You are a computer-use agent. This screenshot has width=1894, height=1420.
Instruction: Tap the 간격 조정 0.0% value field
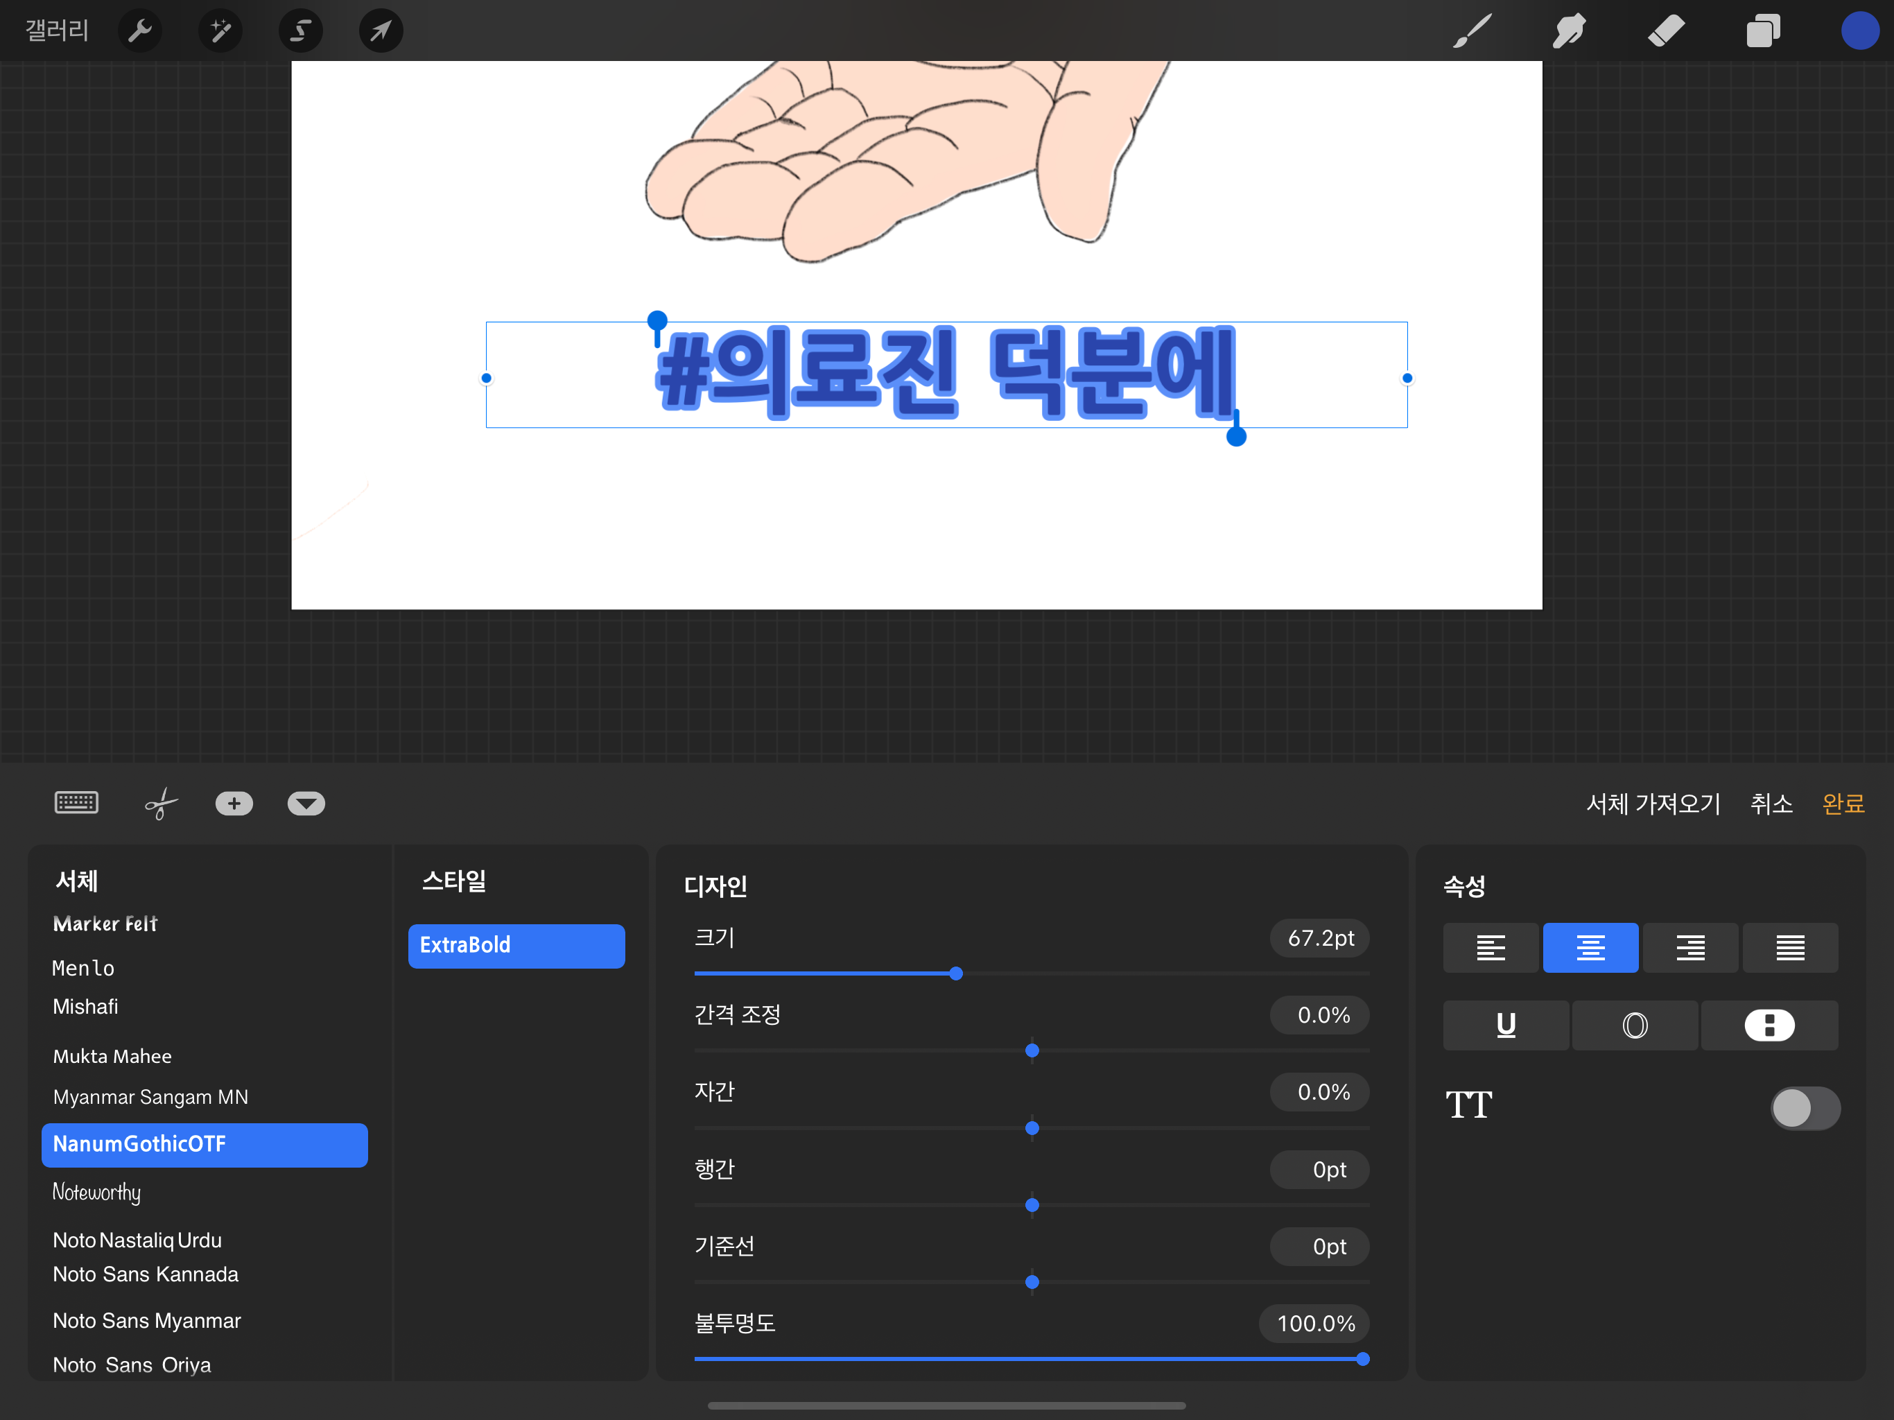pos(1319,1015)
